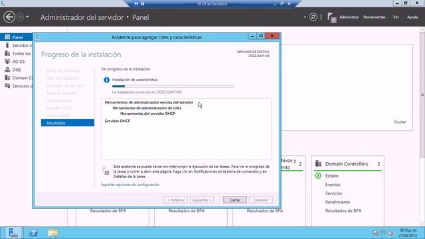This screenshot has width=425, height=239.
Task: Click Servidor DHCP entry in results
Action: pos(118,121)
